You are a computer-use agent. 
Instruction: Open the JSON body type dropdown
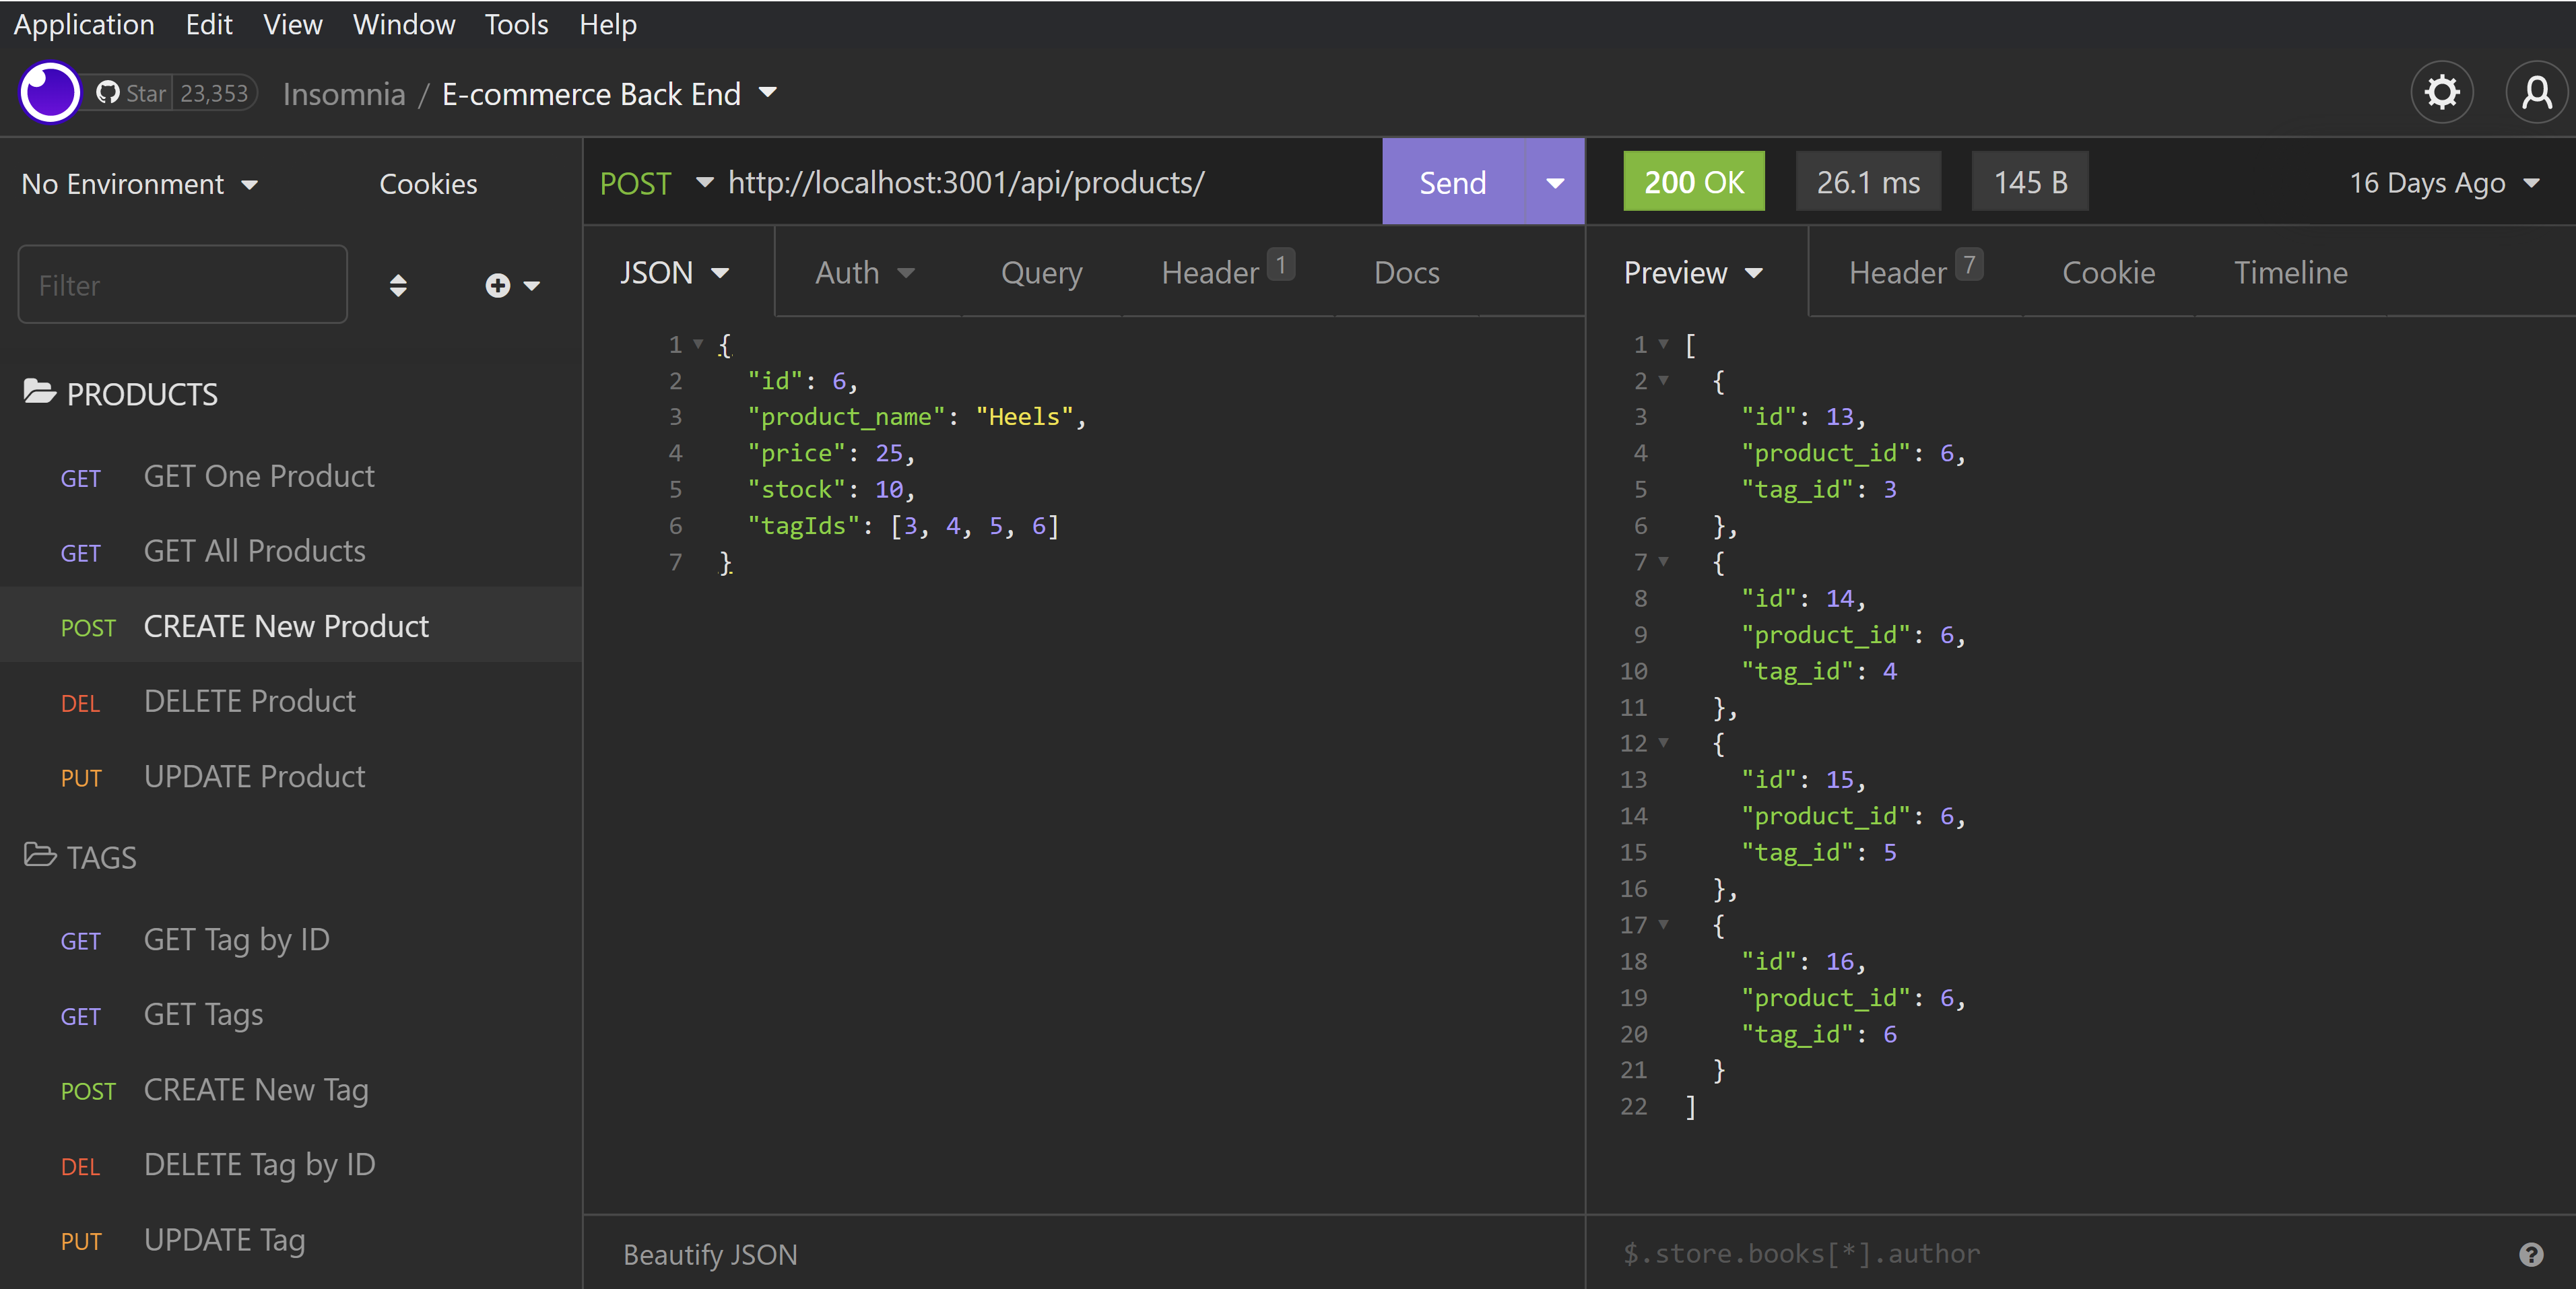click(675, 273)
